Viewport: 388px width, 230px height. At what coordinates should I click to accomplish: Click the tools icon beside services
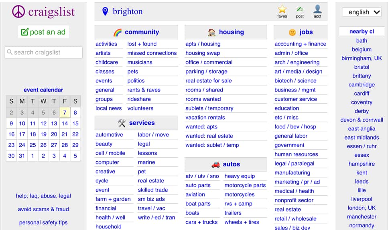[122, 123]
